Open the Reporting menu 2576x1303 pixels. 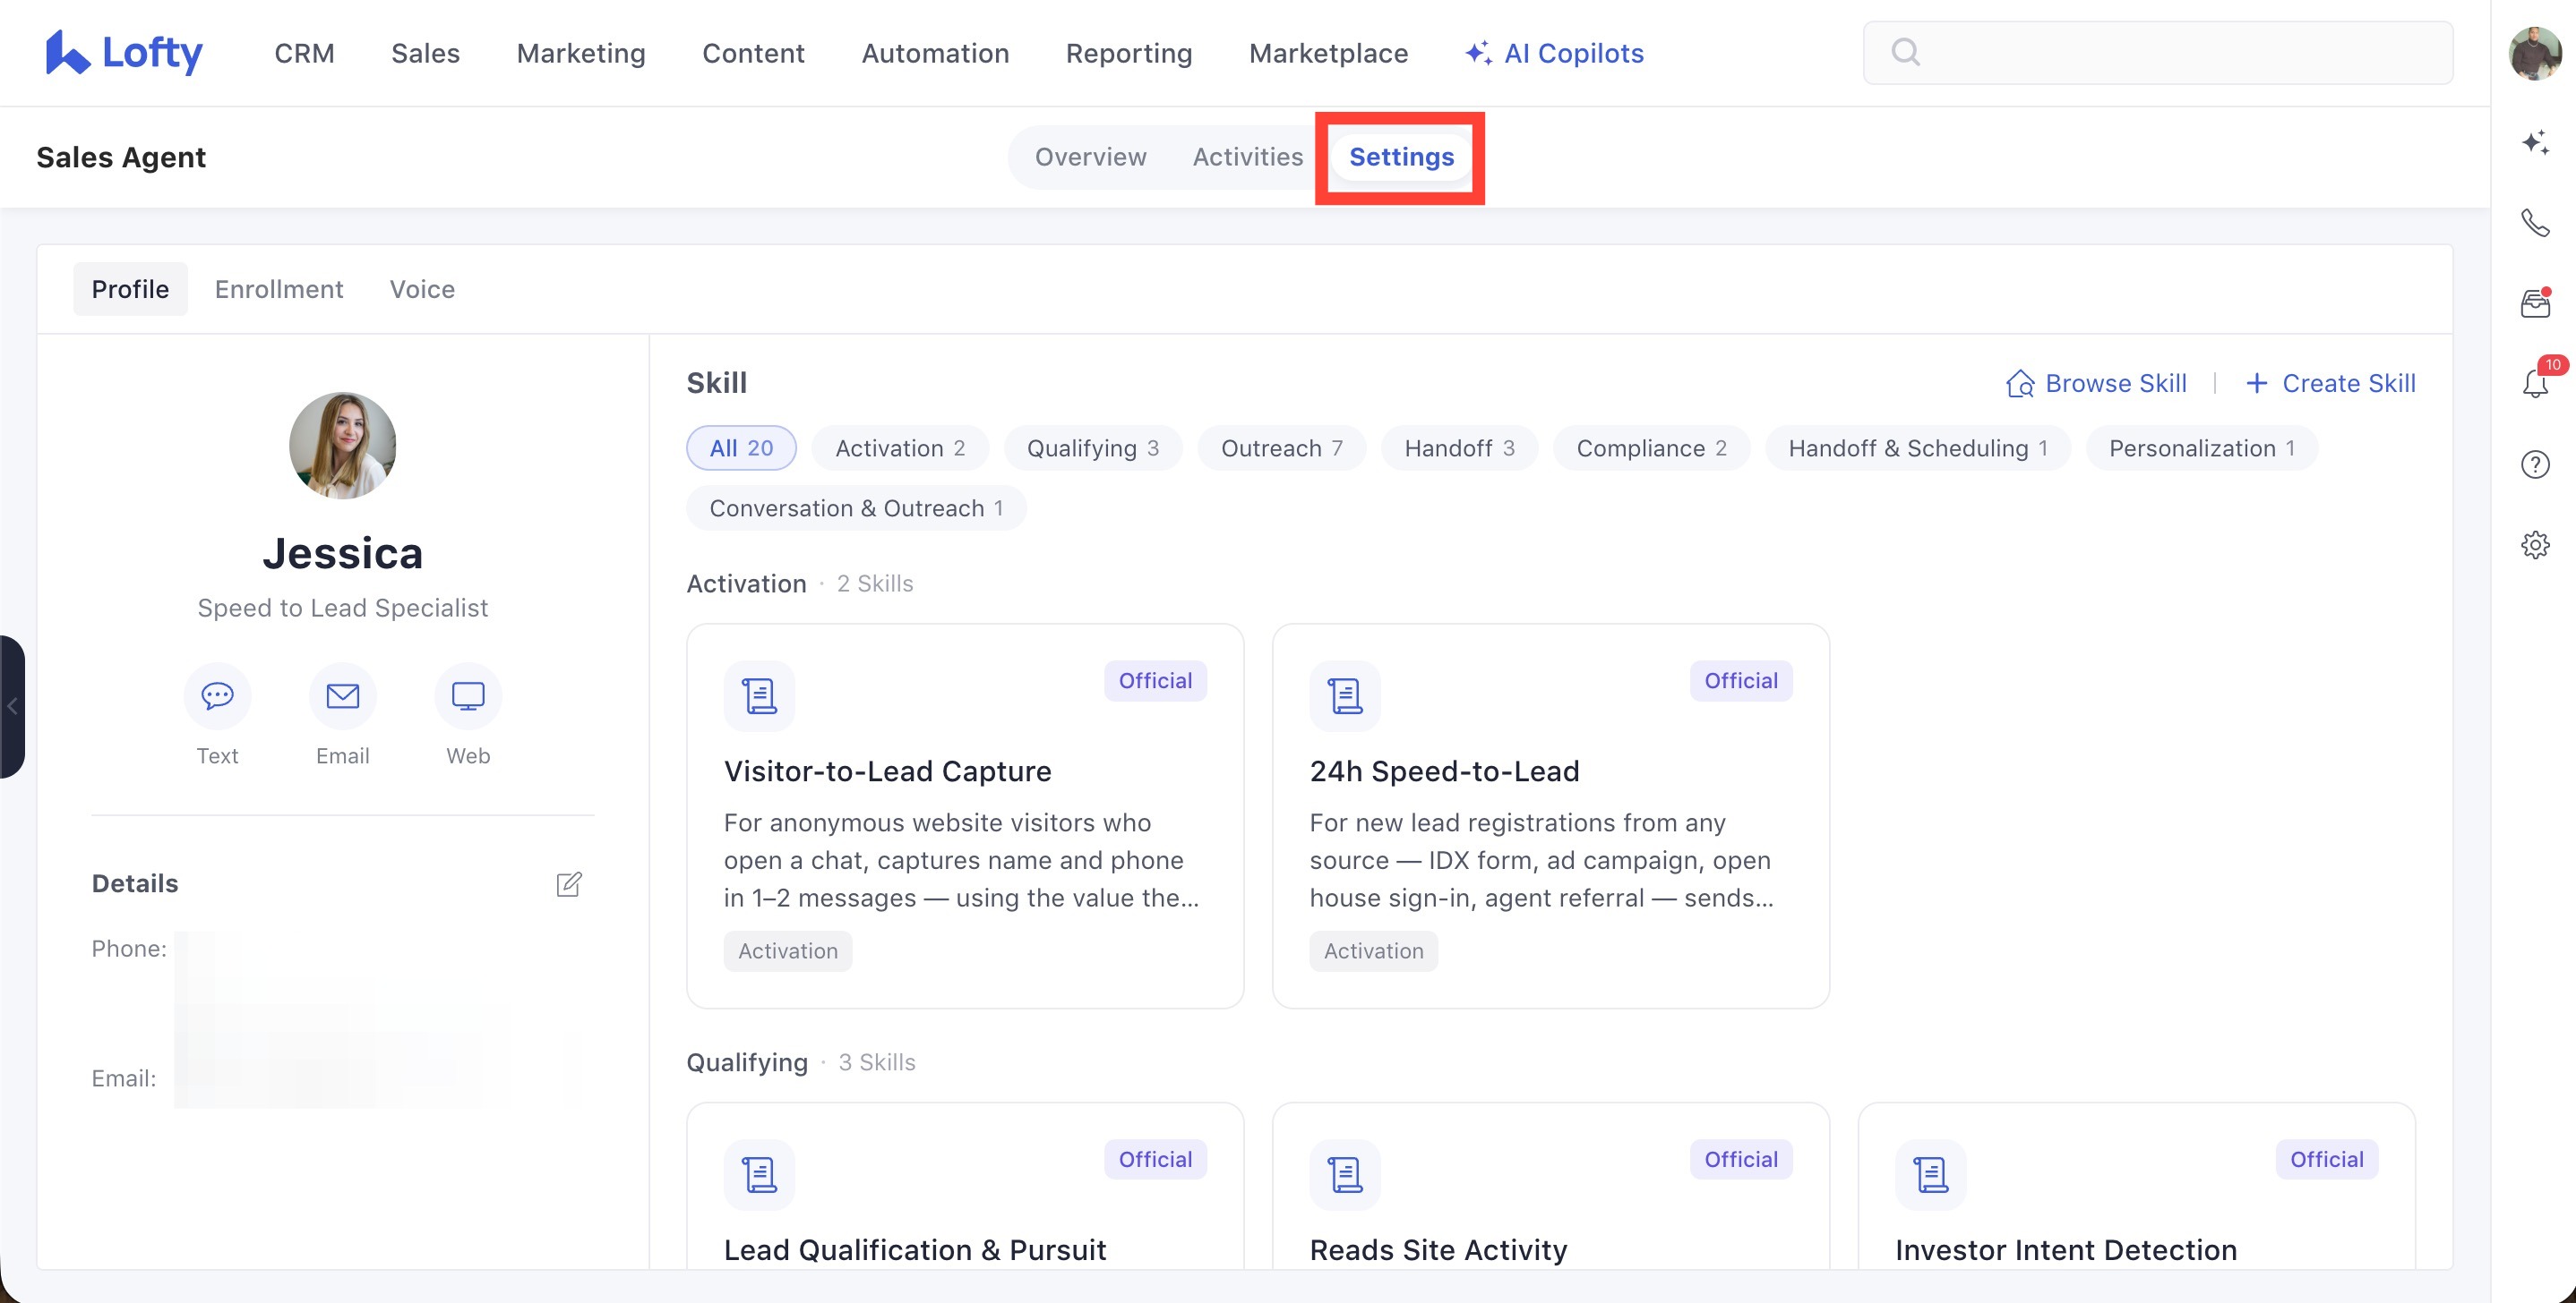1129,53
